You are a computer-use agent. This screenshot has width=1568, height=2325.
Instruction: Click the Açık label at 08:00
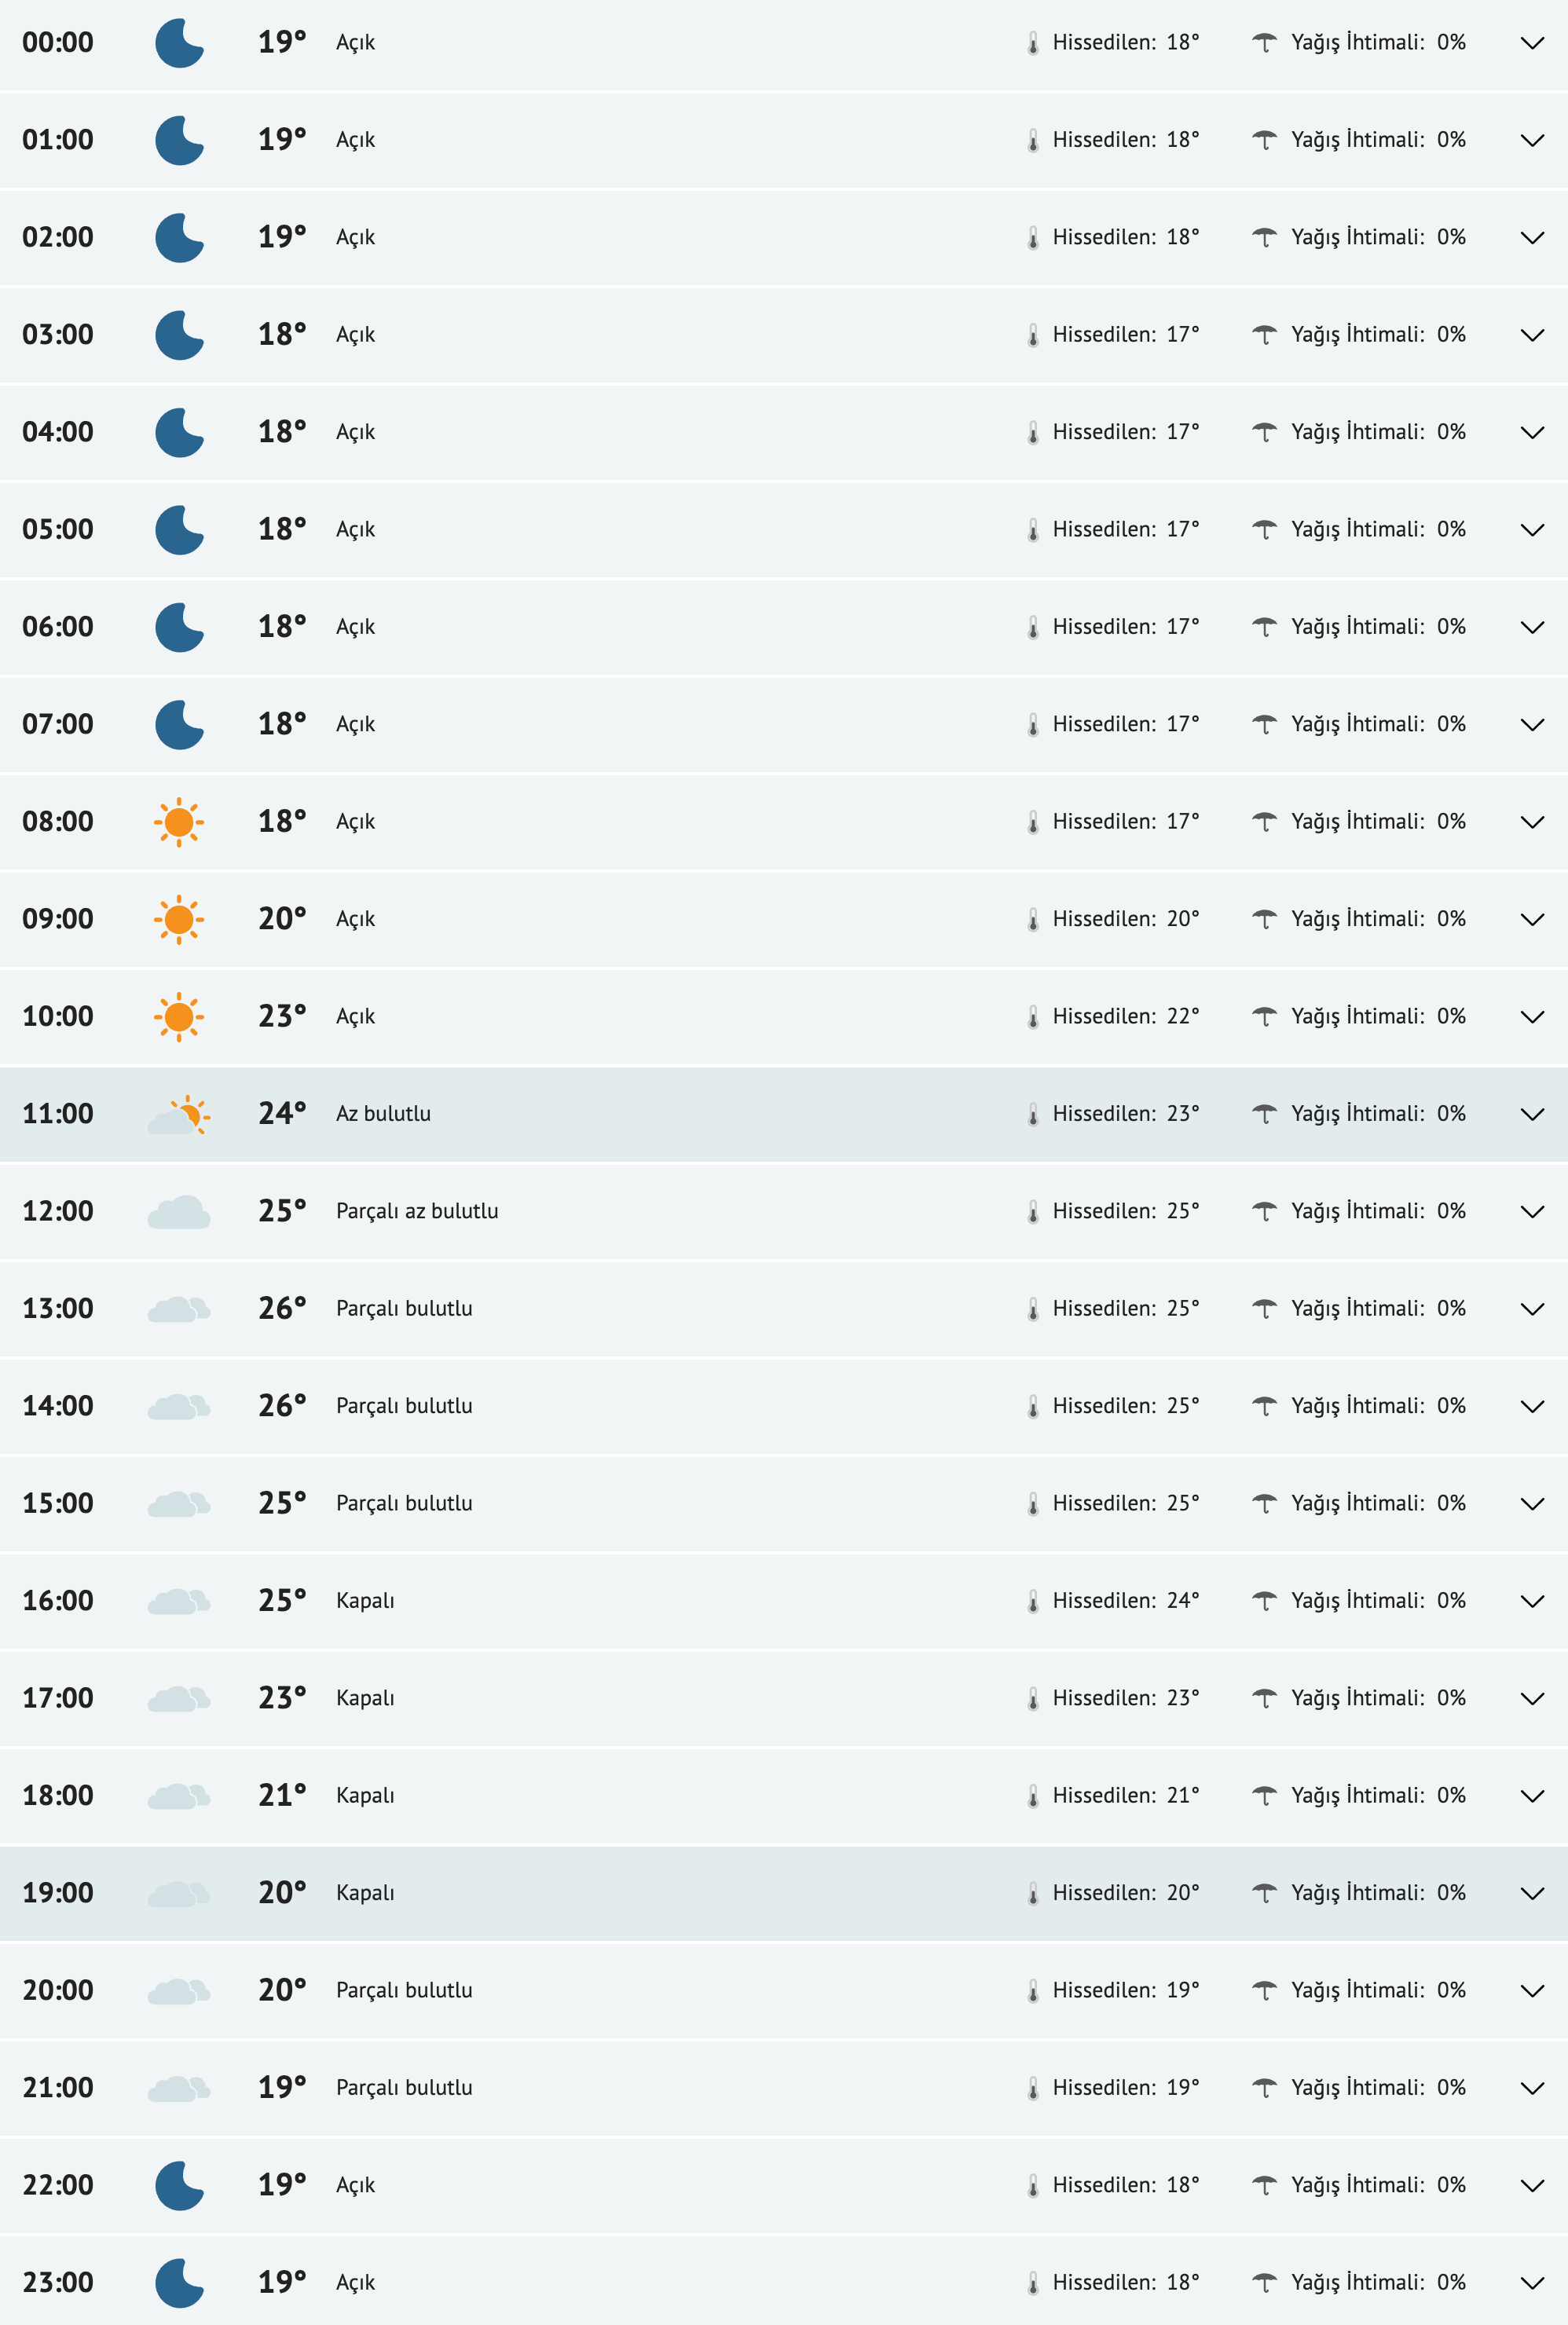(356, 821)
